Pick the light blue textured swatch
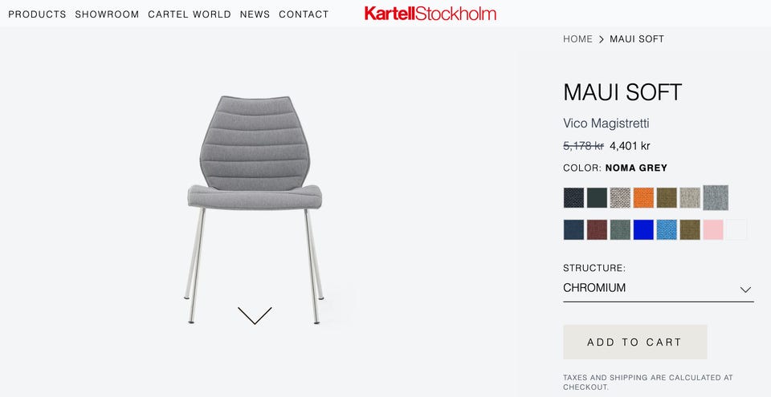Screen dimensions: 771x397 pos(667,229)
